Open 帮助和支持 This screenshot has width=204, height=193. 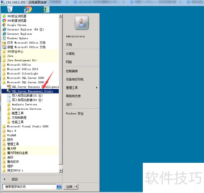pos(73,96)
